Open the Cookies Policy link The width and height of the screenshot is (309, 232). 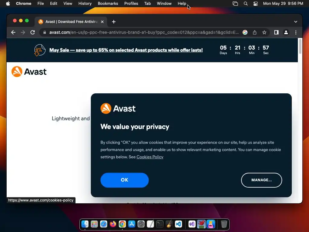pyautogui.click(x=150, y=157)
